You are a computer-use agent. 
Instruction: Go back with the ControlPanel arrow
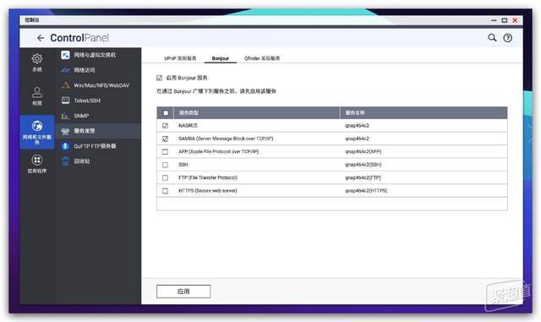click(x=41, y=38)
